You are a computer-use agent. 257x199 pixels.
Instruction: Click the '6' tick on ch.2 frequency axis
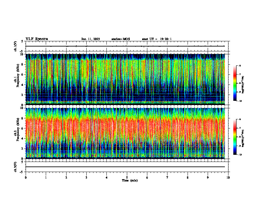tap(23, 128)
